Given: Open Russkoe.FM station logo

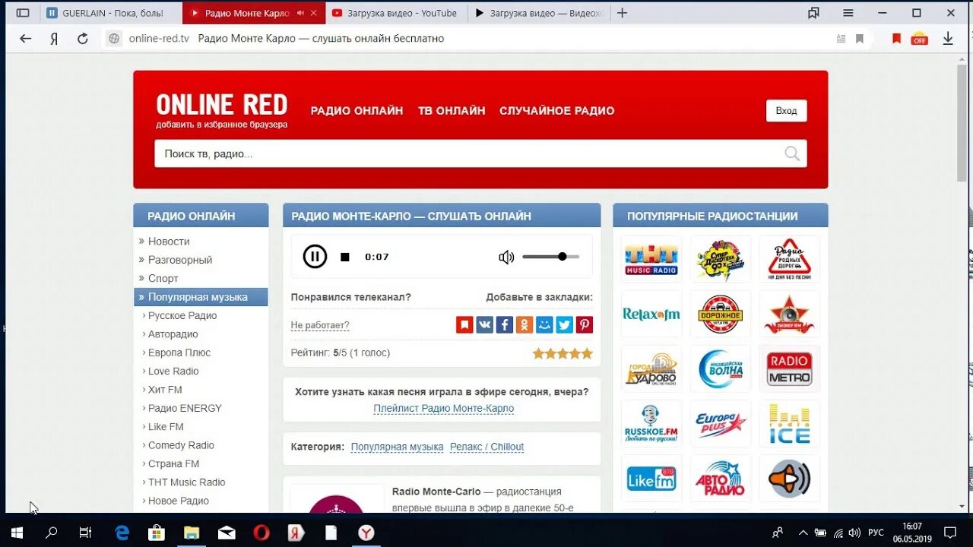Looking at the screenshot, I should click(x=651, y=424).
